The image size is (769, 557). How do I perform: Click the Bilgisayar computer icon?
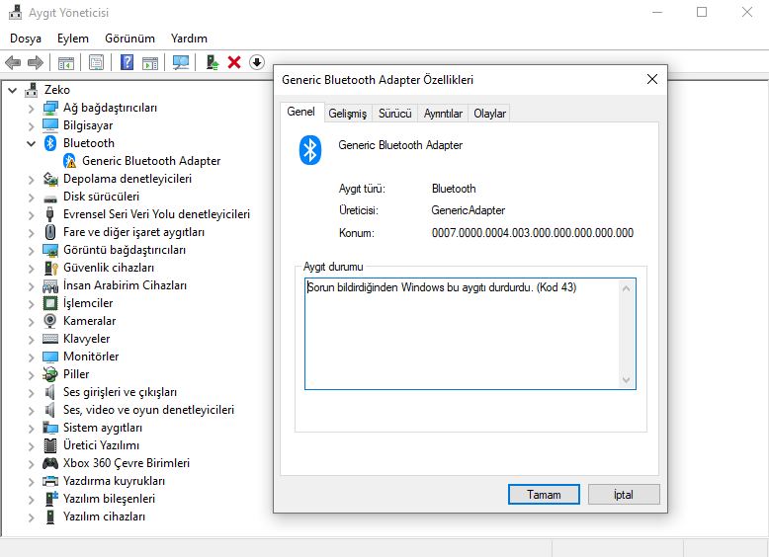[50, 125]
